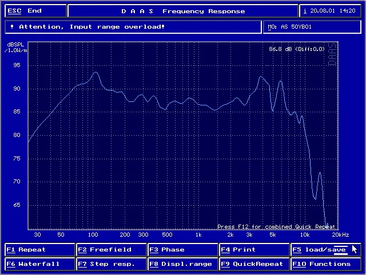This screenshot has height=275, width=366.
Task: Change F8 Displ.range setting
Action: coord(183,264)
